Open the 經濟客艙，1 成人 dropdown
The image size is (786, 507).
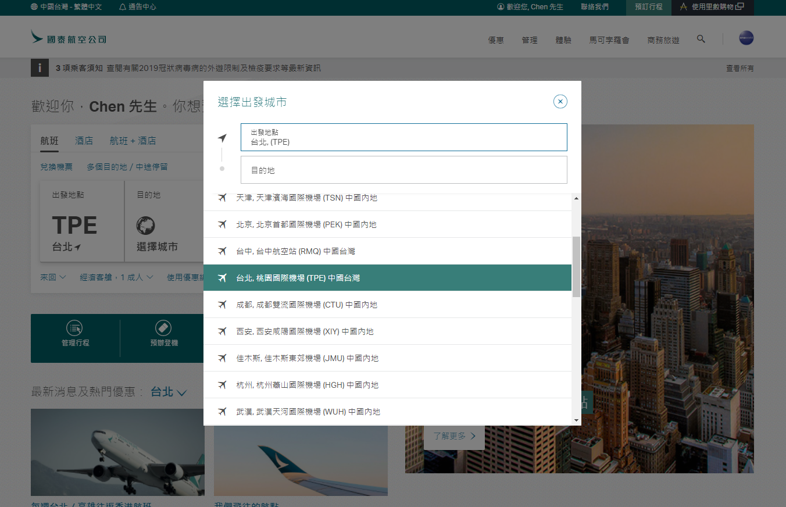coord(116,277)
